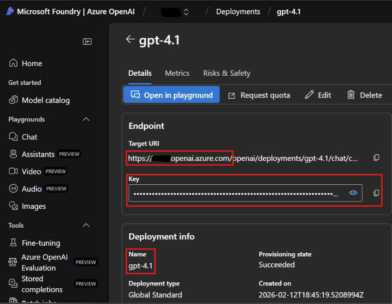Image resolution: width=392 pixels, height=304 pixels.
Task: Click the Open in playground button
Action: point(171,95)
